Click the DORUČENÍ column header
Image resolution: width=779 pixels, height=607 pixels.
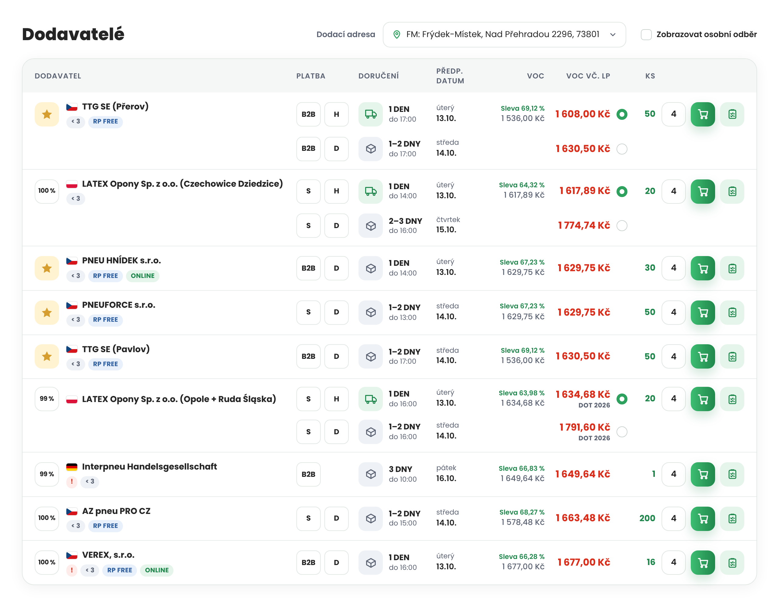click(379, 76)
